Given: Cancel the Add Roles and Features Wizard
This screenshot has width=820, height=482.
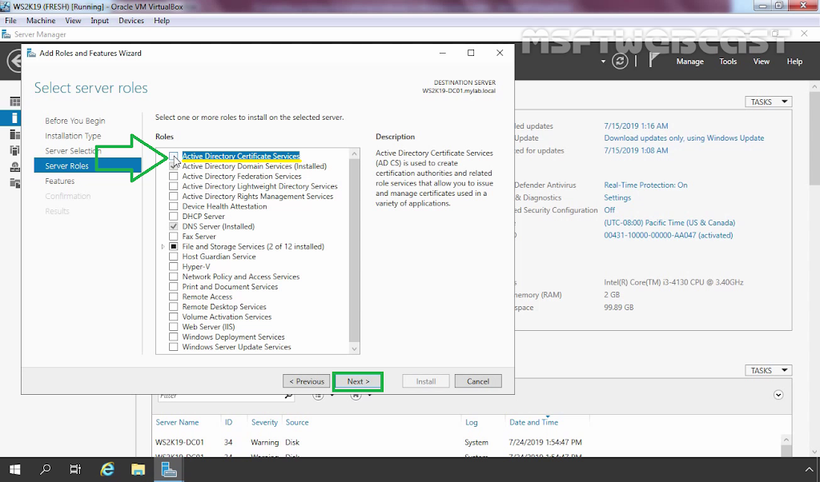Looking at the screenshot, I should (x=478, y=381).
